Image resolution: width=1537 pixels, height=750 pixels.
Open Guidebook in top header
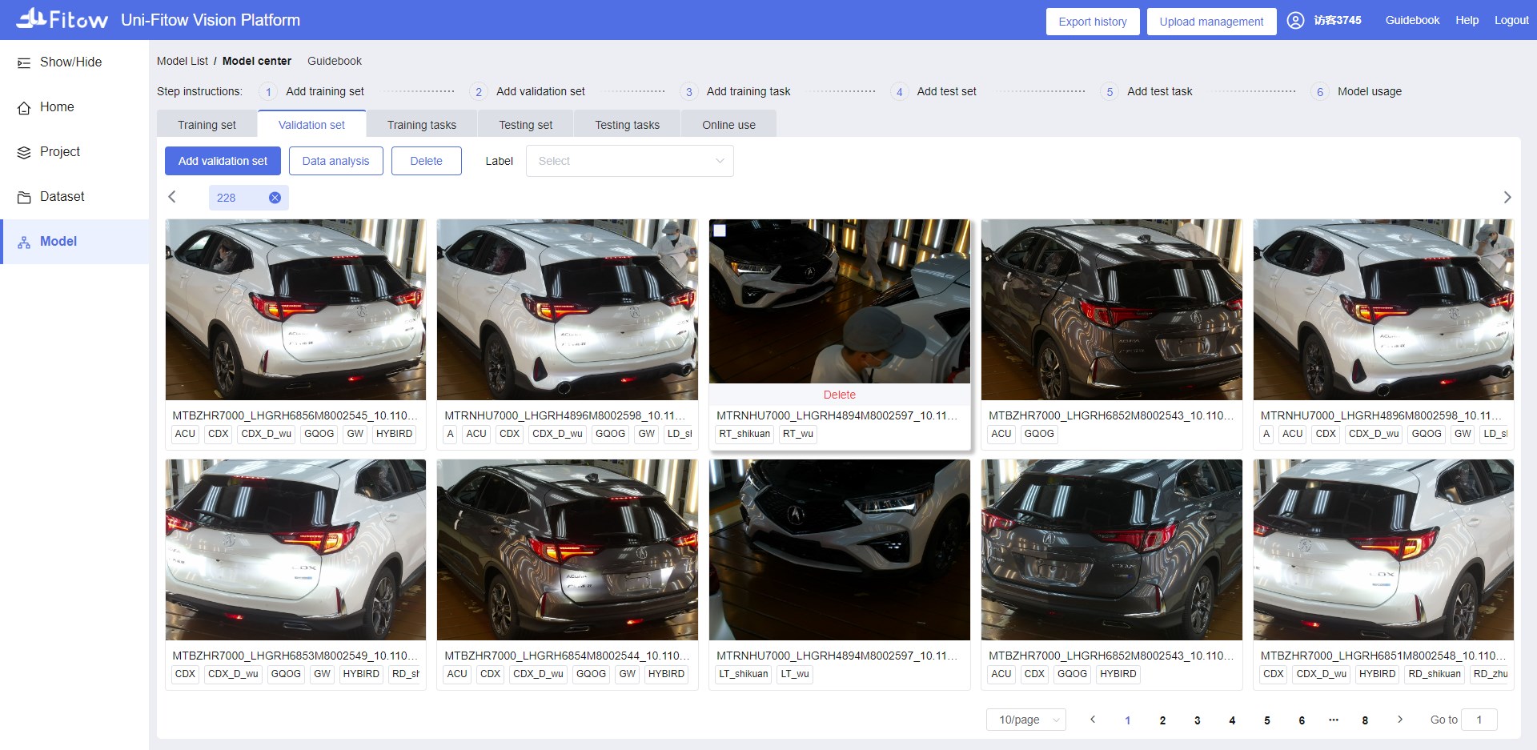point(1412,21)
